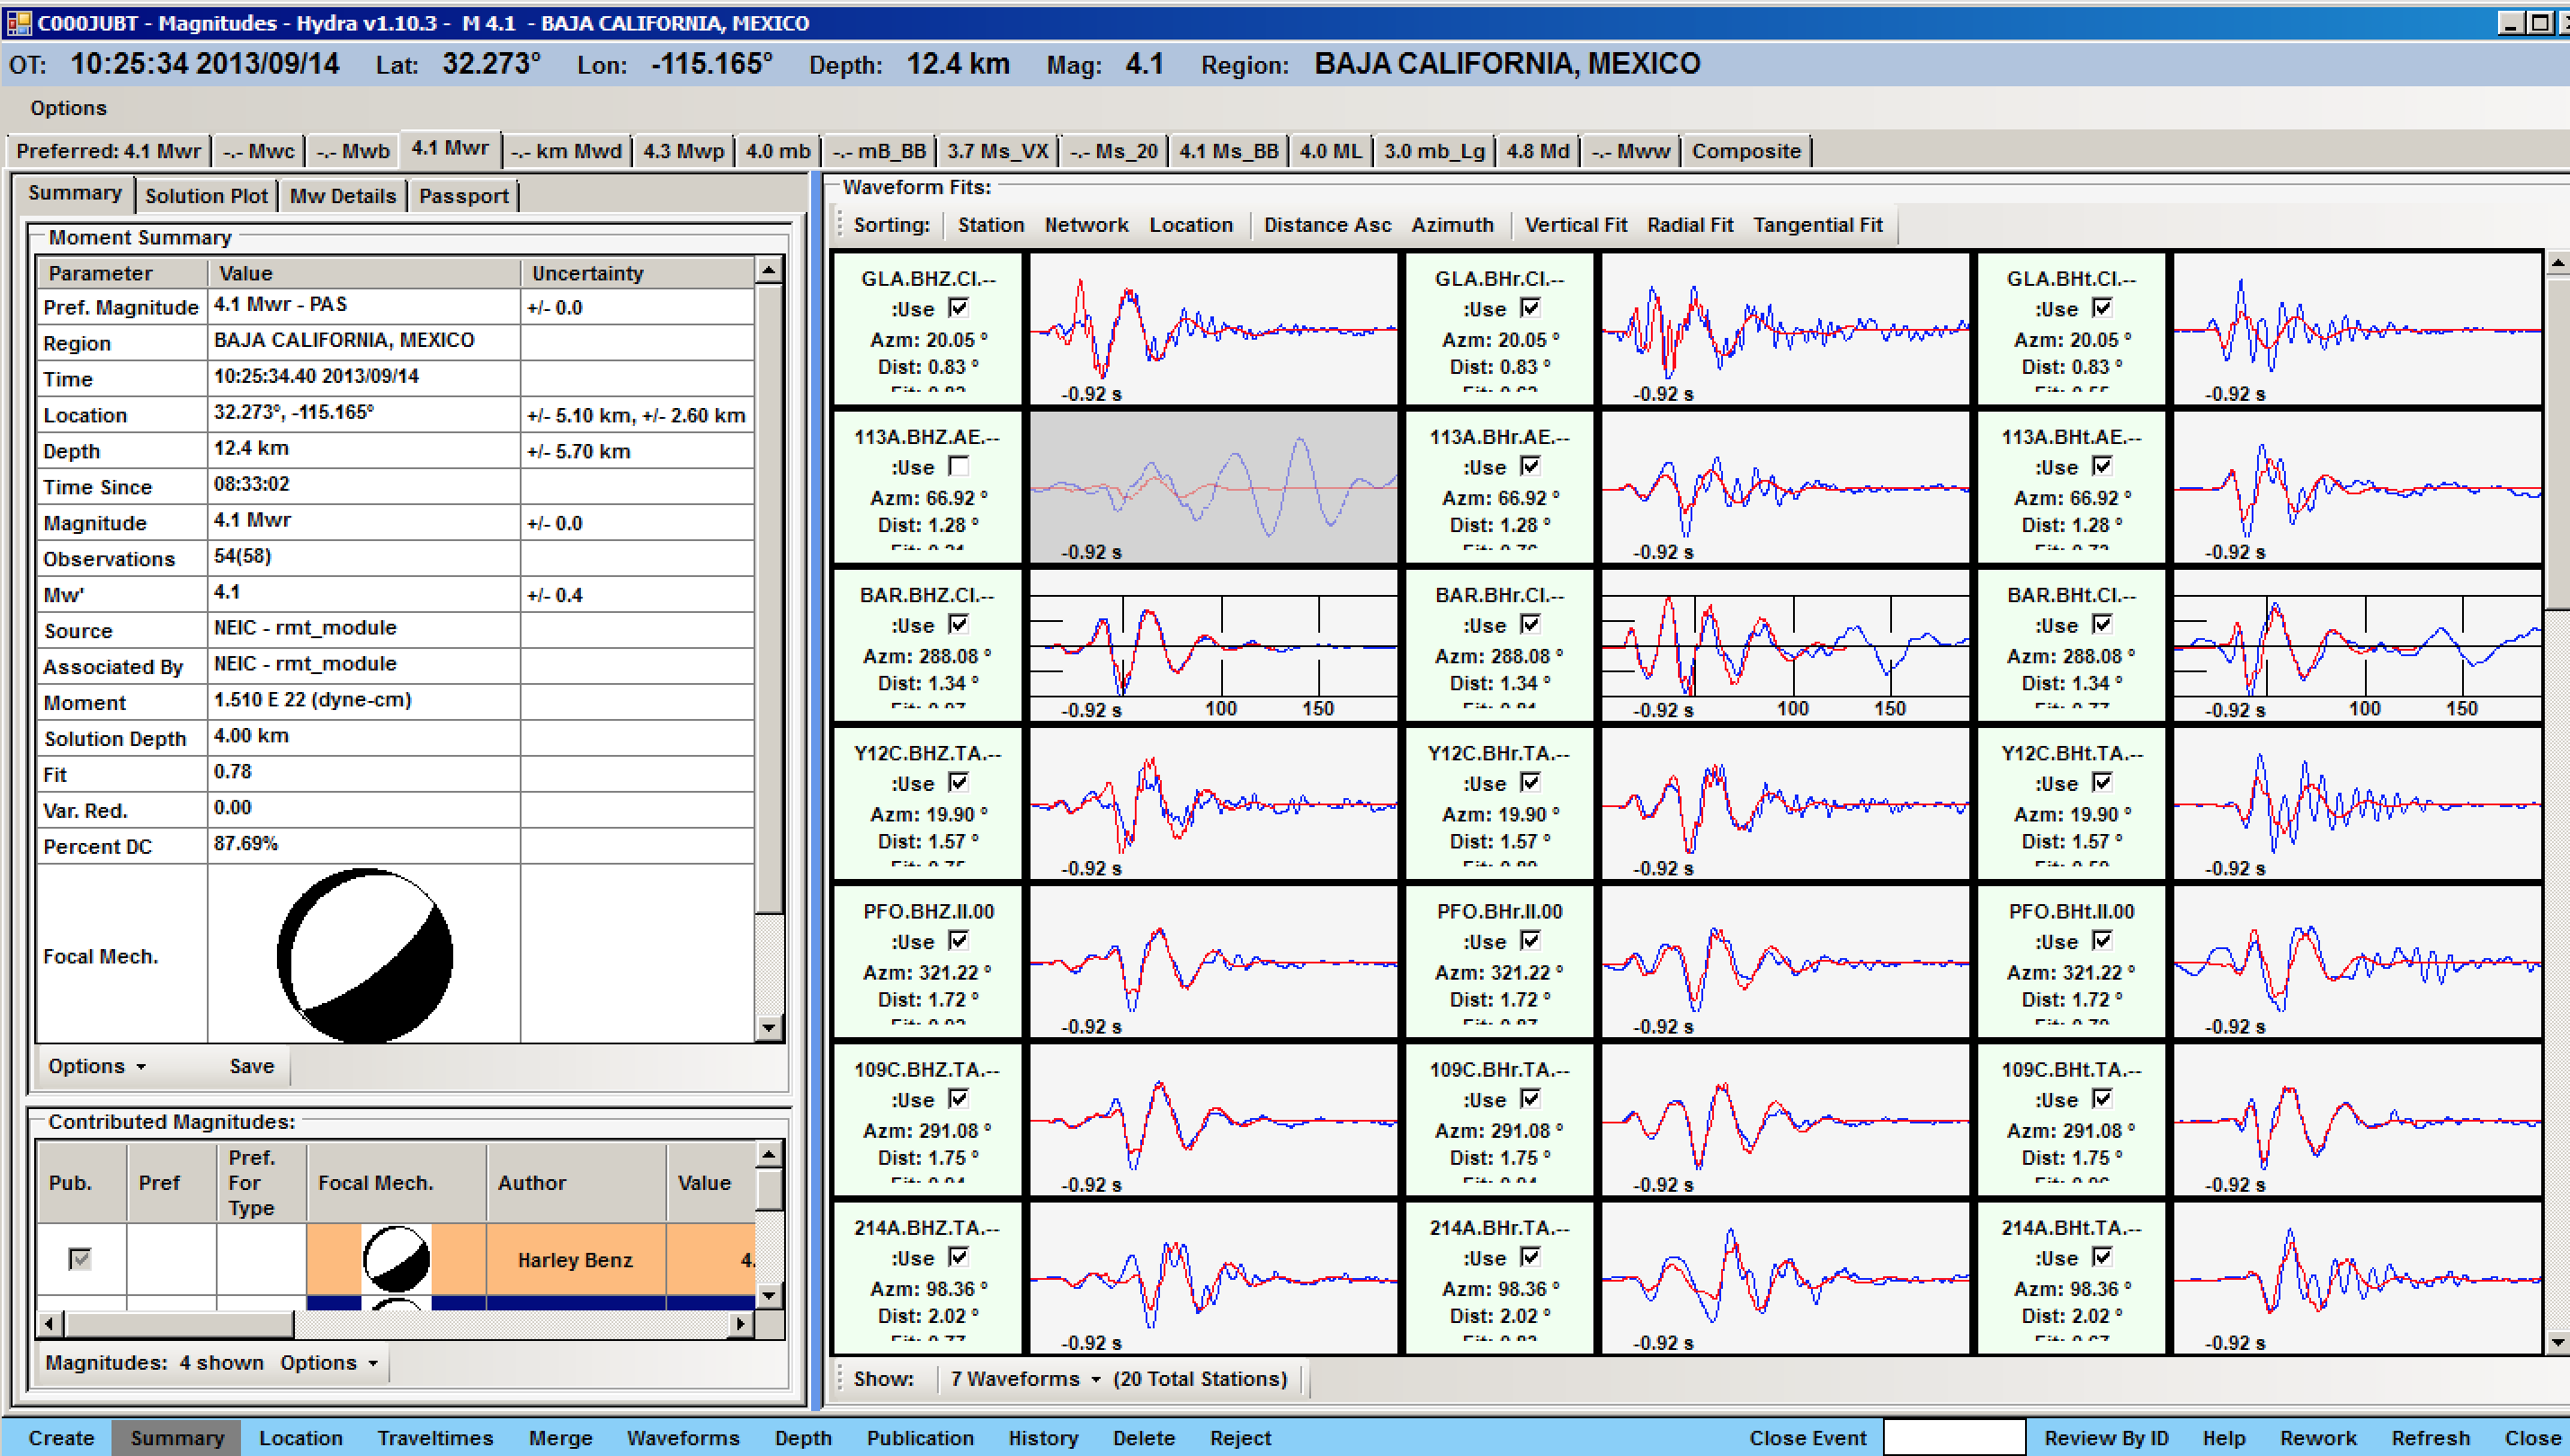Click Merge in bottom toolbar

(x=560, y=1437)
